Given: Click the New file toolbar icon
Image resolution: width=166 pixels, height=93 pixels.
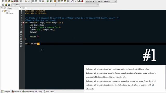Looking at the screenshot, I should pos(3,1).
